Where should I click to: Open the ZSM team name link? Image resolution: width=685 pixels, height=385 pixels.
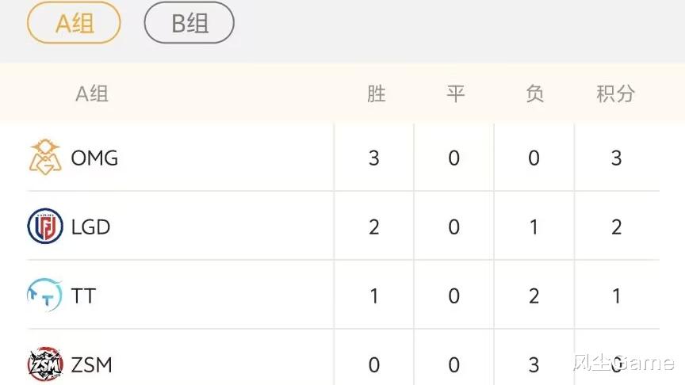coord(92,364)
